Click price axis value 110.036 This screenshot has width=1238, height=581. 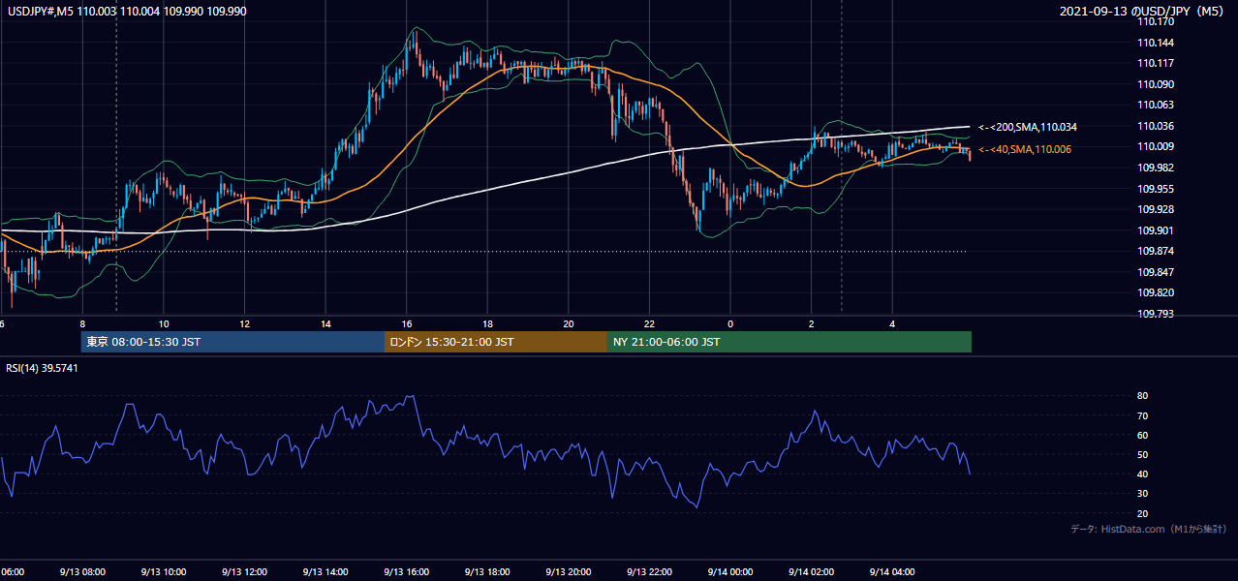point(1157,126)
